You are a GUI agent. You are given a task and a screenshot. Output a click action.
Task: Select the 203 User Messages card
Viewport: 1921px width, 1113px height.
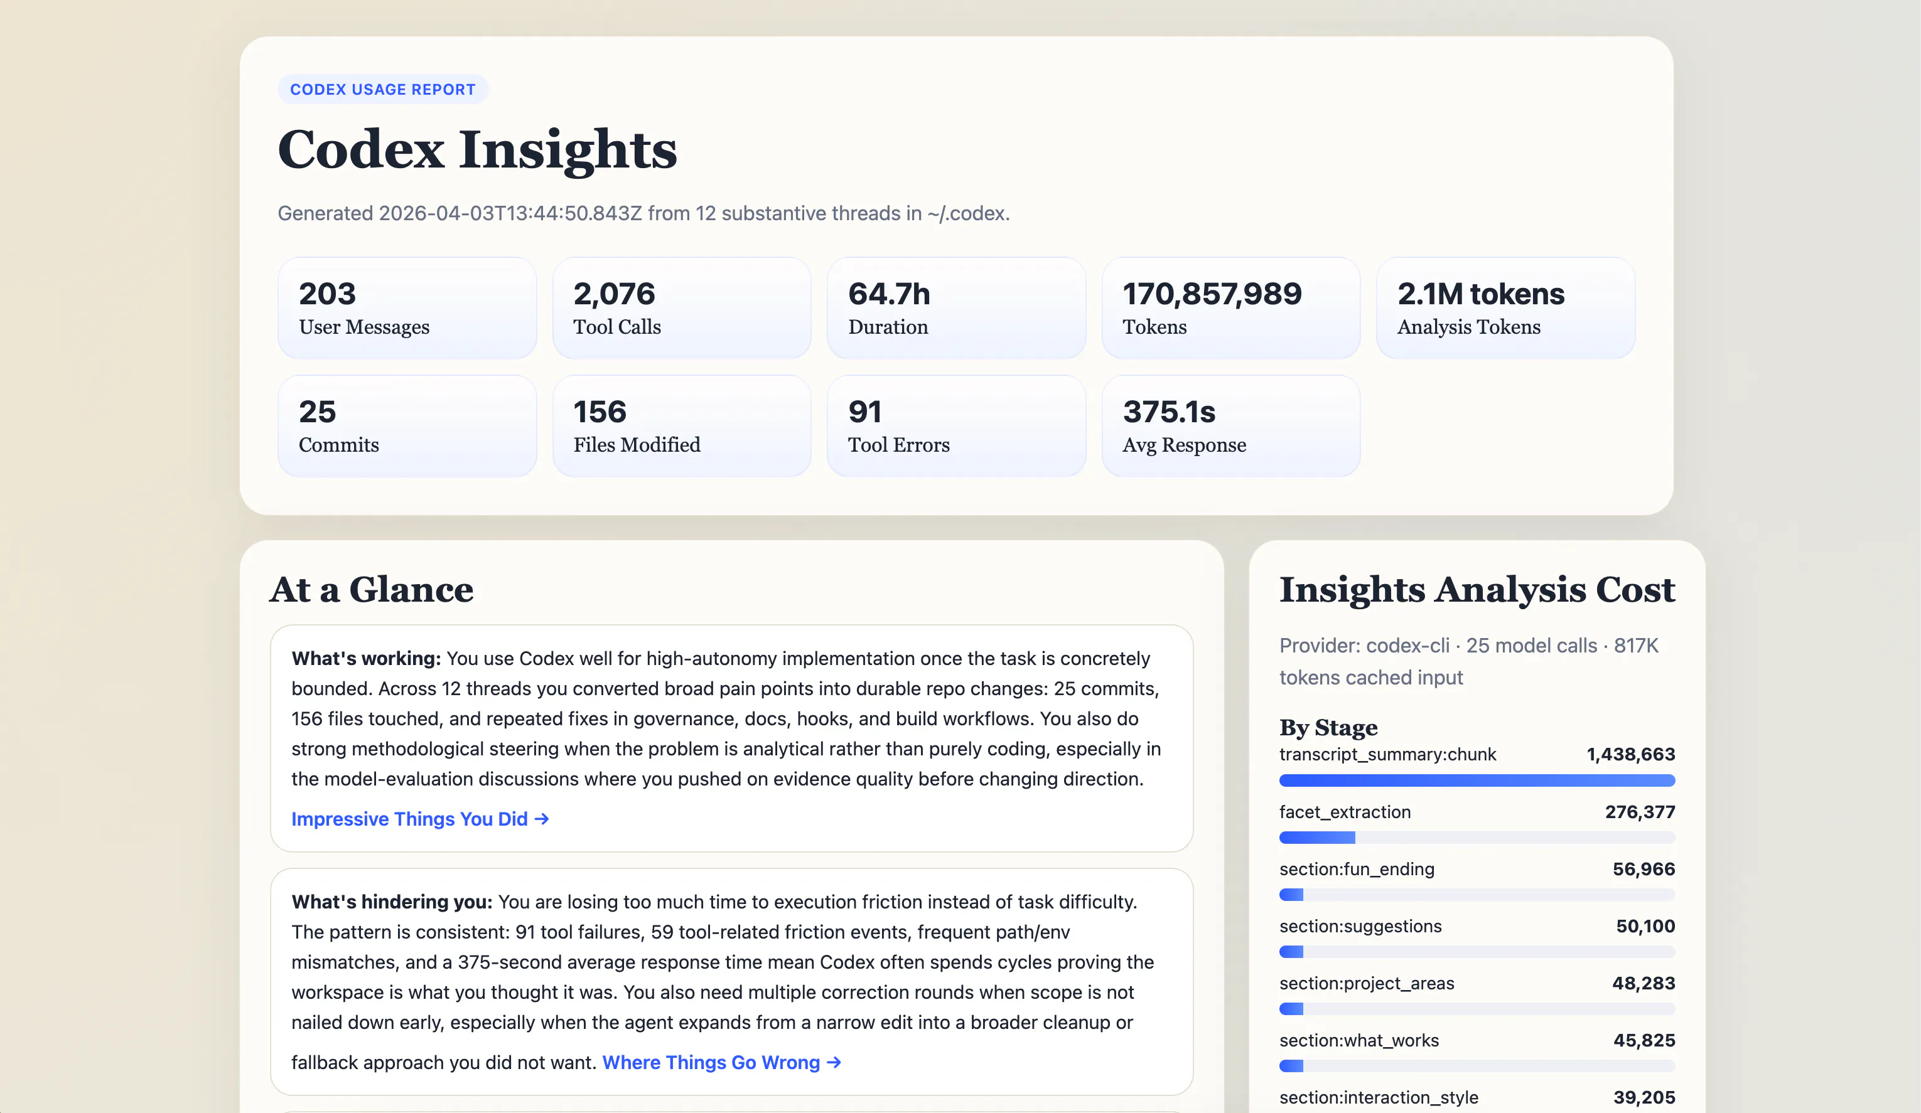point(407,308)
